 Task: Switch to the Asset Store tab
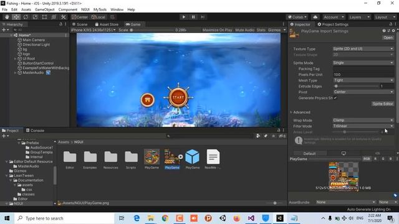pyautogui.click(x=107, y=24)
